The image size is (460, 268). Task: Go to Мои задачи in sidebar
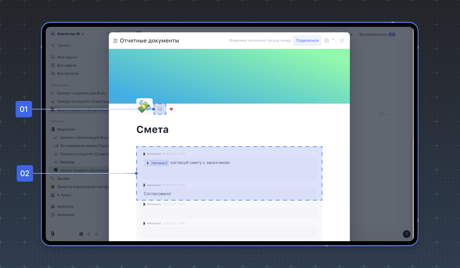pyautogui.click(x=67, y=57)
